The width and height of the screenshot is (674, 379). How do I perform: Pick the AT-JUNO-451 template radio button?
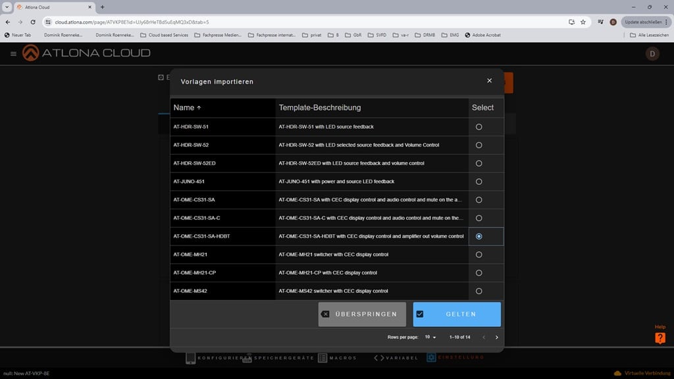pos(479,182)
